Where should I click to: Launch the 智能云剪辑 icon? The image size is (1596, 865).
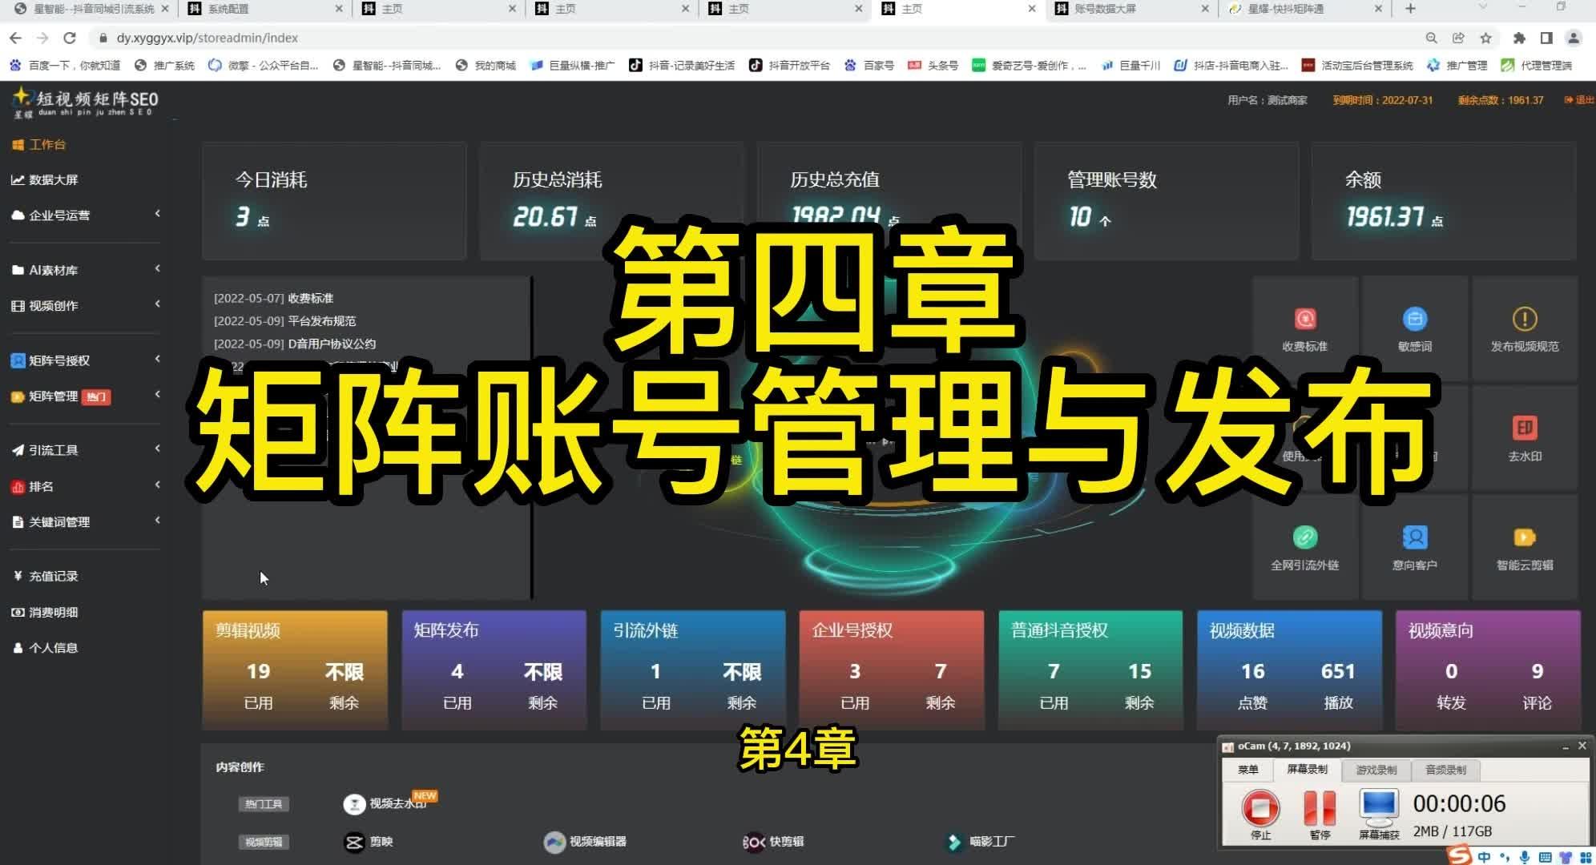[x=1524, y=537]
